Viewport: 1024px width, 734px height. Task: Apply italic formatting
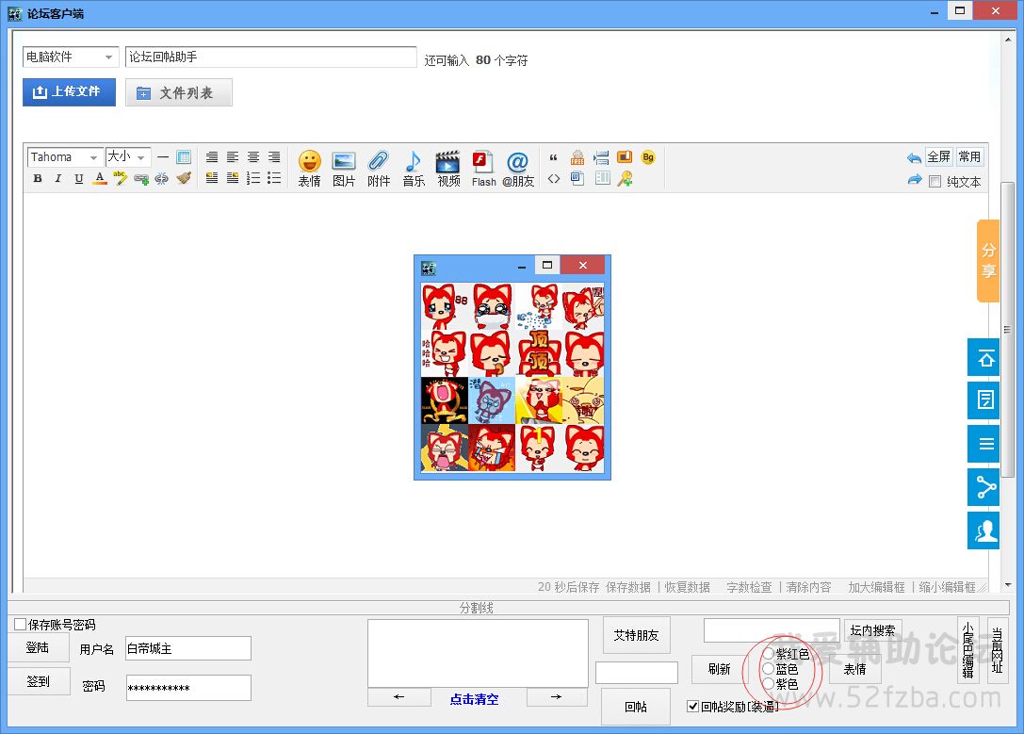[58, 178]
